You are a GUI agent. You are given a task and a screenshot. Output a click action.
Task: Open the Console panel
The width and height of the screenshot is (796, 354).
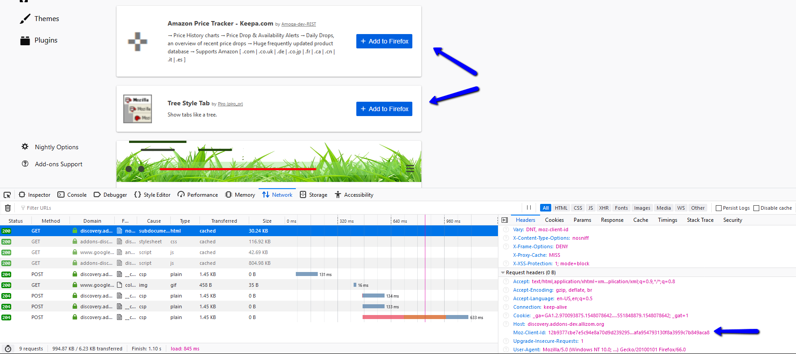pos(72,195)
